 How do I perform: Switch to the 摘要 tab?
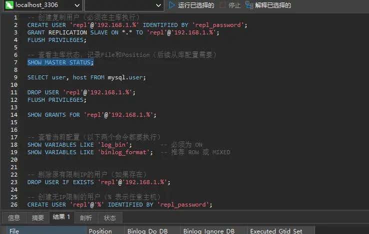(37, 218)
